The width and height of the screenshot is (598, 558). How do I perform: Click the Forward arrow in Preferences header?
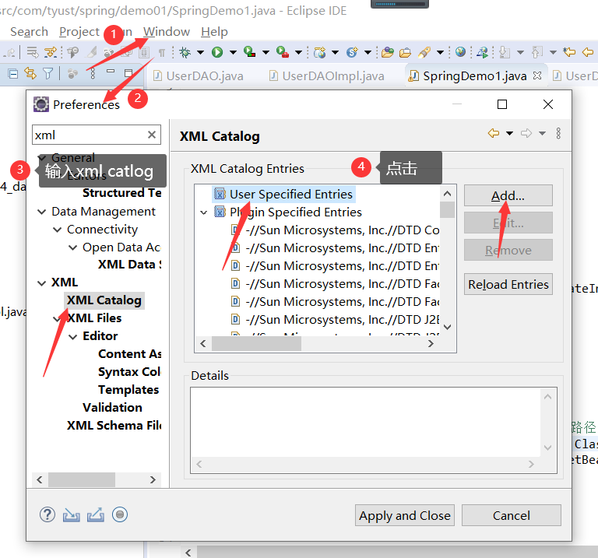pyautogui.click(x=526, y=133)
